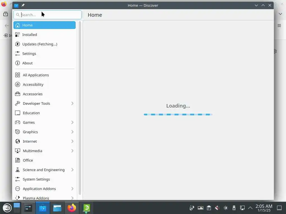Click the Office document icon
The height and width of the screenshot is (214, 286).
pos(18,160)
